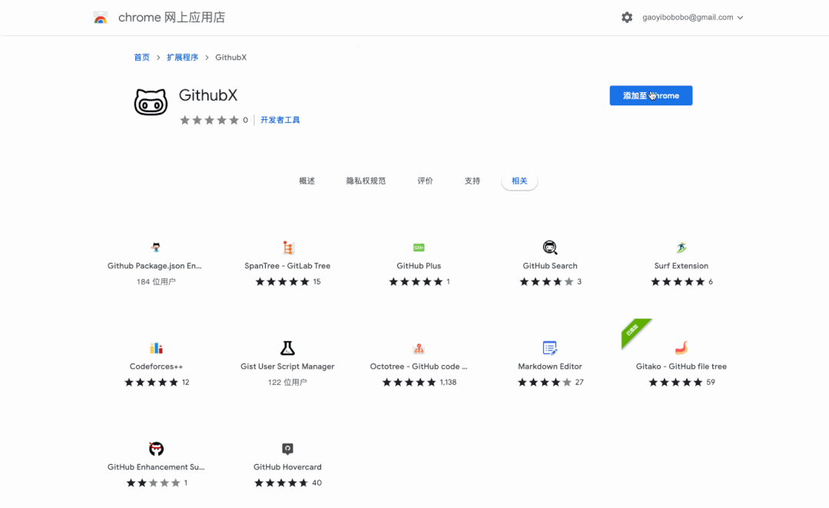Click the 开发者工具 category link

(x=280, y=120)
